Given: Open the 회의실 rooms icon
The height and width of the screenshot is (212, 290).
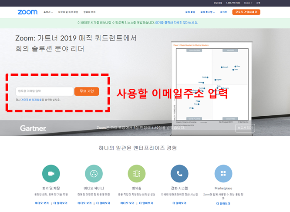Looking at the screenshot, I should pyautogui.click(x=136, y=174).
